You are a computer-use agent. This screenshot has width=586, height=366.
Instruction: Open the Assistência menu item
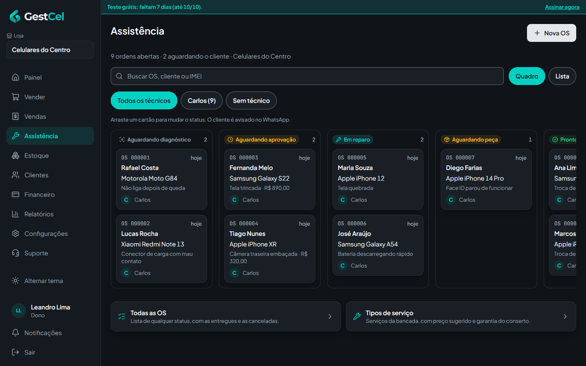coord(50,136)
